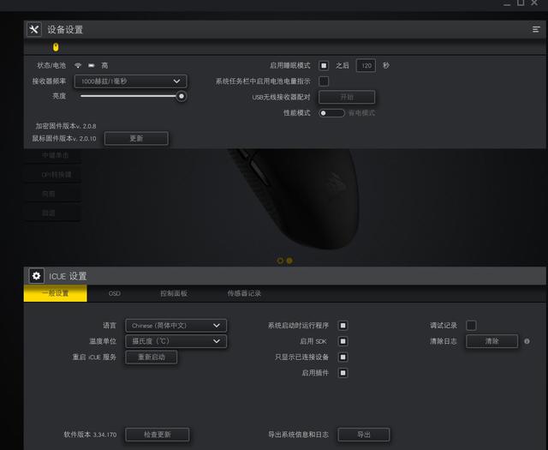Open the 接收器频率 polling rate dropdown
Viewport: 548px width, 450px height.
point(131,81)
